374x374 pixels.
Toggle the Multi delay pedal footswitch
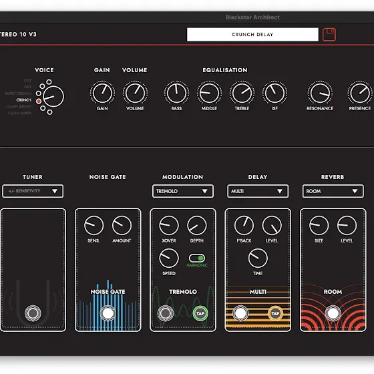(240, 313)
